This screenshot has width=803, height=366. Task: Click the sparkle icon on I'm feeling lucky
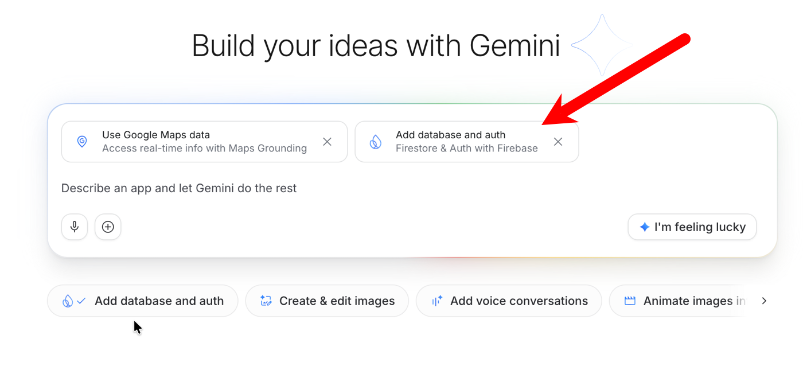tap(645, 227)
